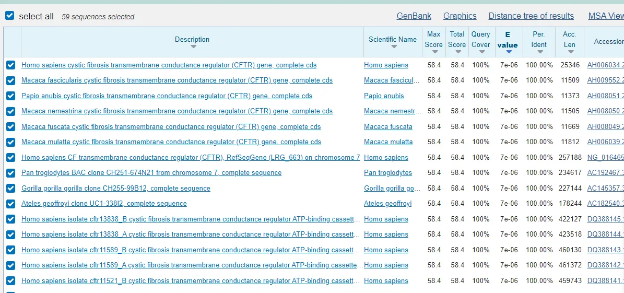The height and width of the screenshot is (293, 624).
Task: Sort results by Max Score arrow
Action: pos(434,52)
